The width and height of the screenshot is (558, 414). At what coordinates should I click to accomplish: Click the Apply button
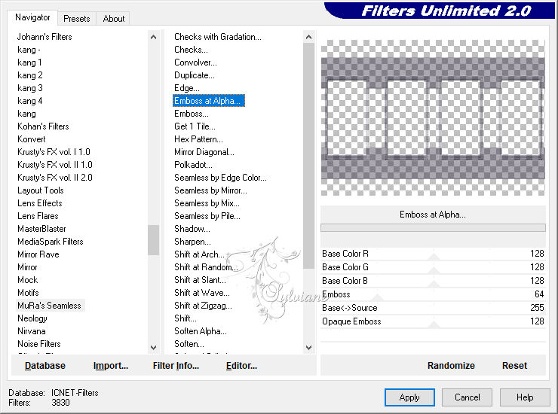409,397
